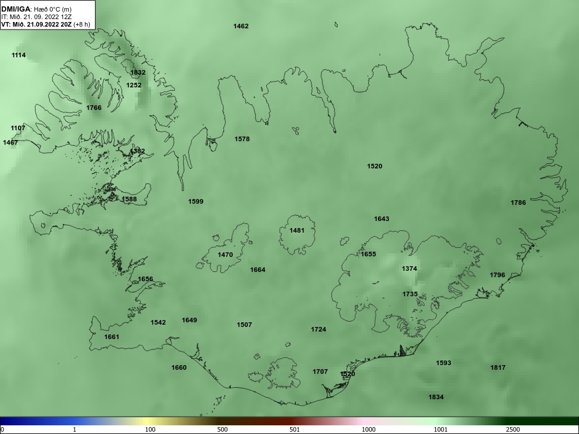This screenshot has width=579, height=434.
Task: Select the 1374 height value
Action: pyautogui.click(x=409, y=269)
